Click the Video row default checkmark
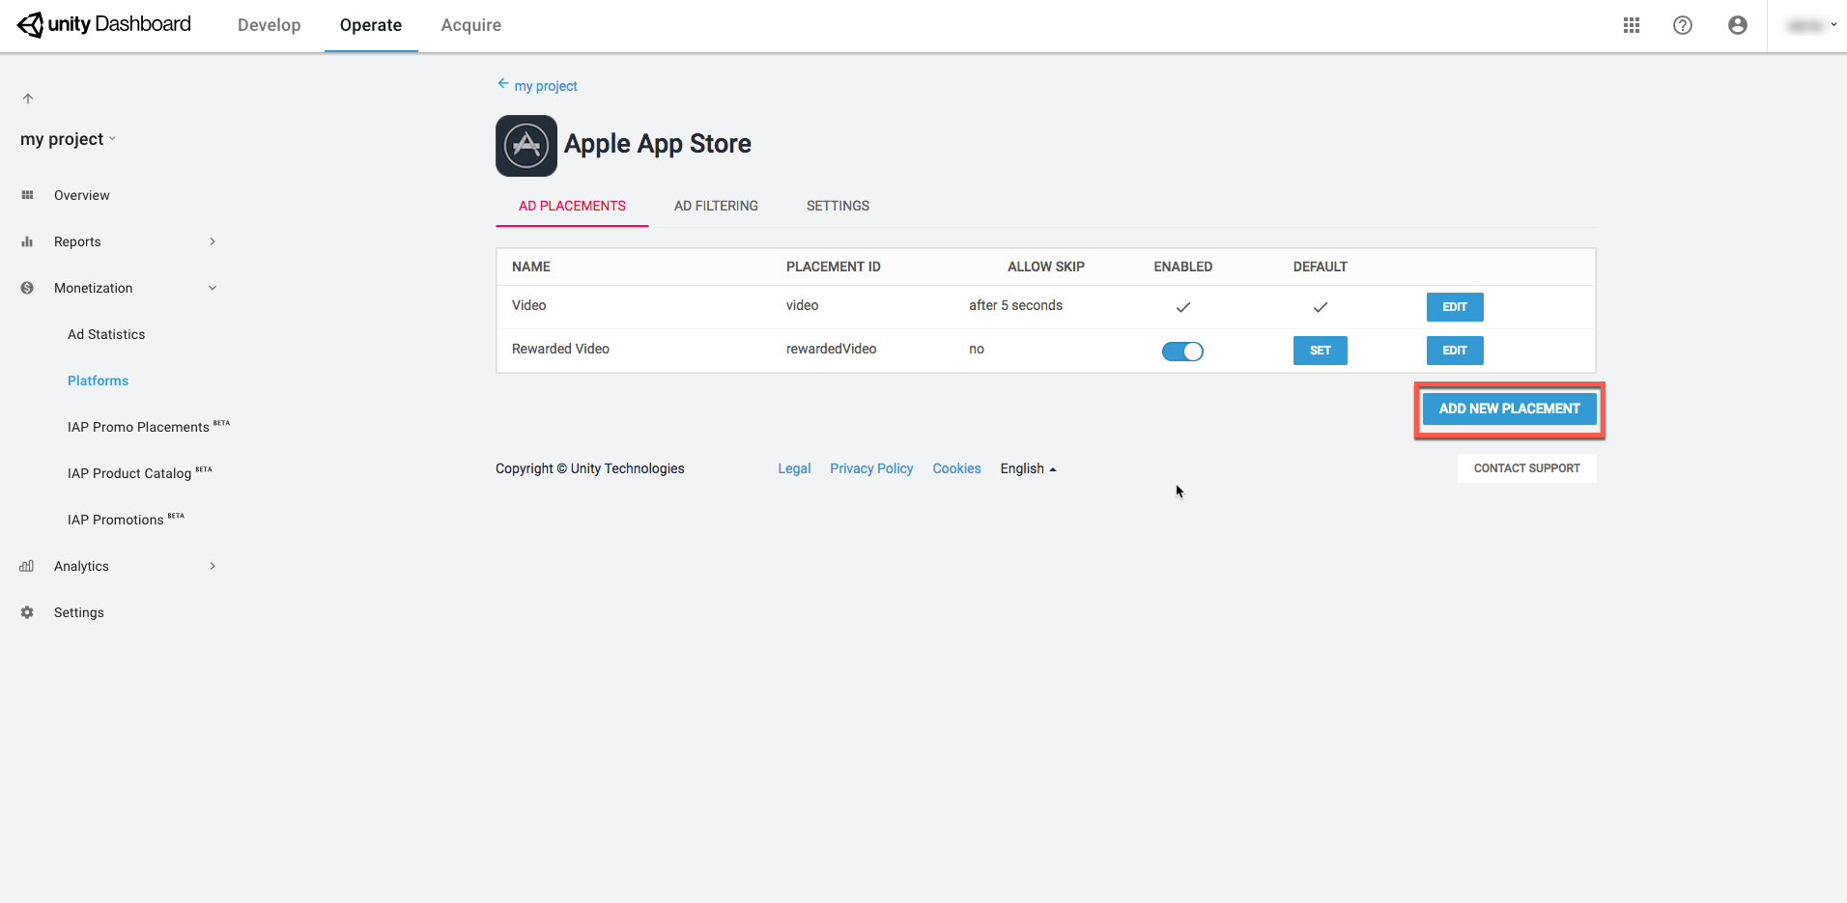 tap(1321, 307)
